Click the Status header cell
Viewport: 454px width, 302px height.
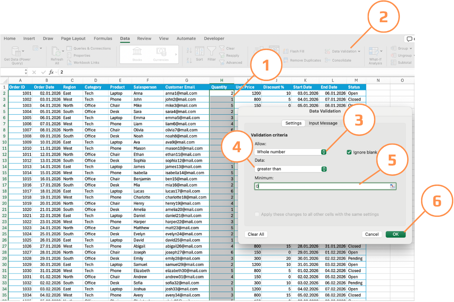point(356,87)
